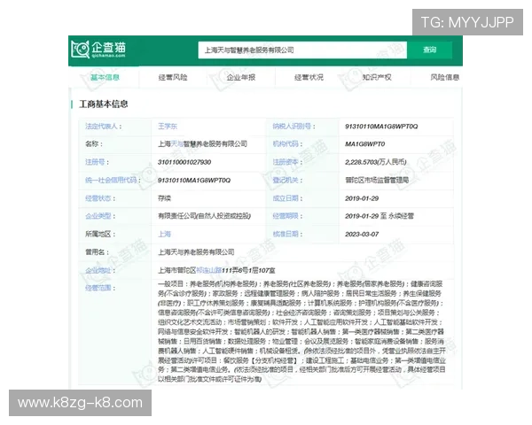The image size is (532, 425).
Task: Open the 经营风险 tab
Action: [x=173, y=77]
